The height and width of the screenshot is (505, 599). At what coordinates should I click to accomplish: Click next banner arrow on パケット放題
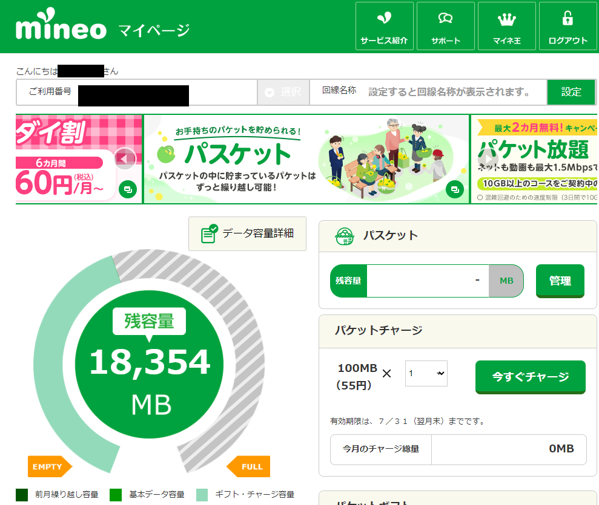487,158
